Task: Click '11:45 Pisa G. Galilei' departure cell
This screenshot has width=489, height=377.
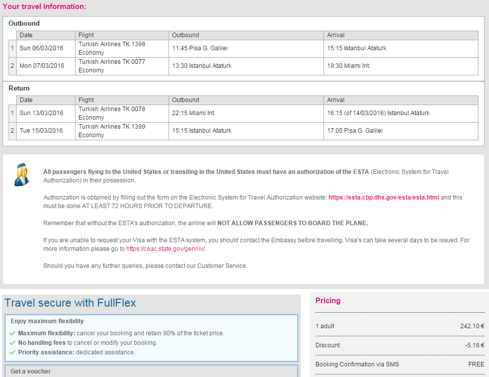Action: tap(246, 49)
